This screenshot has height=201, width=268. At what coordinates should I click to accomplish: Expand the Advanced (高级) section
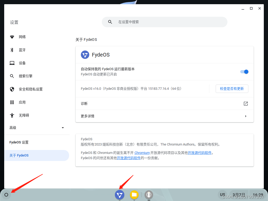[x=37, y=128]
